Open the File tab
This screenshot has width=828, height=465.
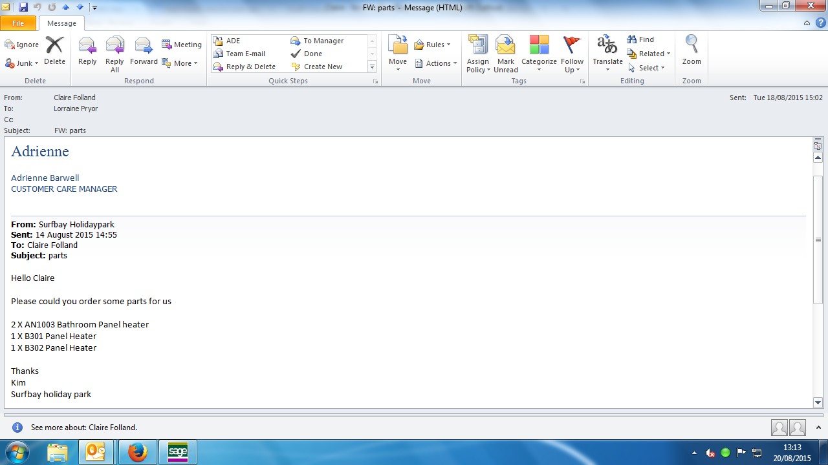coord(18,23)
